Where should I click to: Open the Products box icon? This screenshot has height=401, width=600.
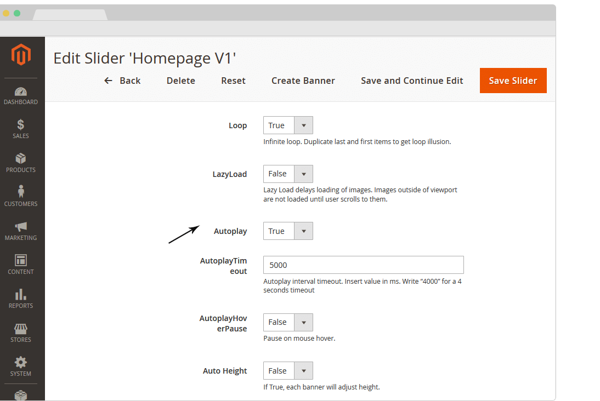click(x=21, y=159)
